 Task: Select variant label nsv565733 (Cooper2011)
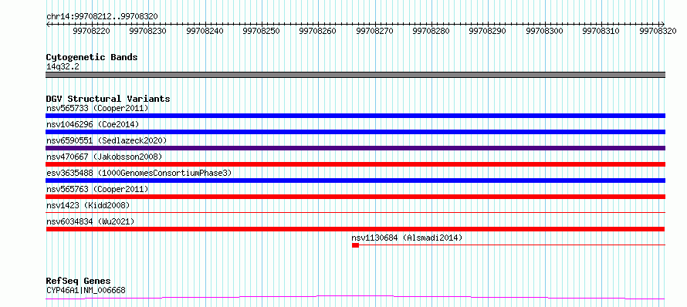click(97, 108)
